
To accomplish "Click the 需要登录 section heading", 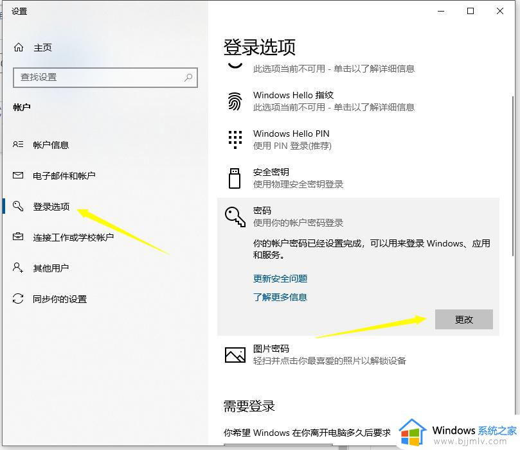I will coord(249,406).
